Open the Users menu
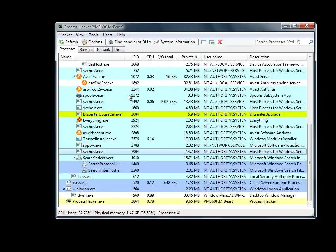 pyautogui.click(x=108, y=35)
